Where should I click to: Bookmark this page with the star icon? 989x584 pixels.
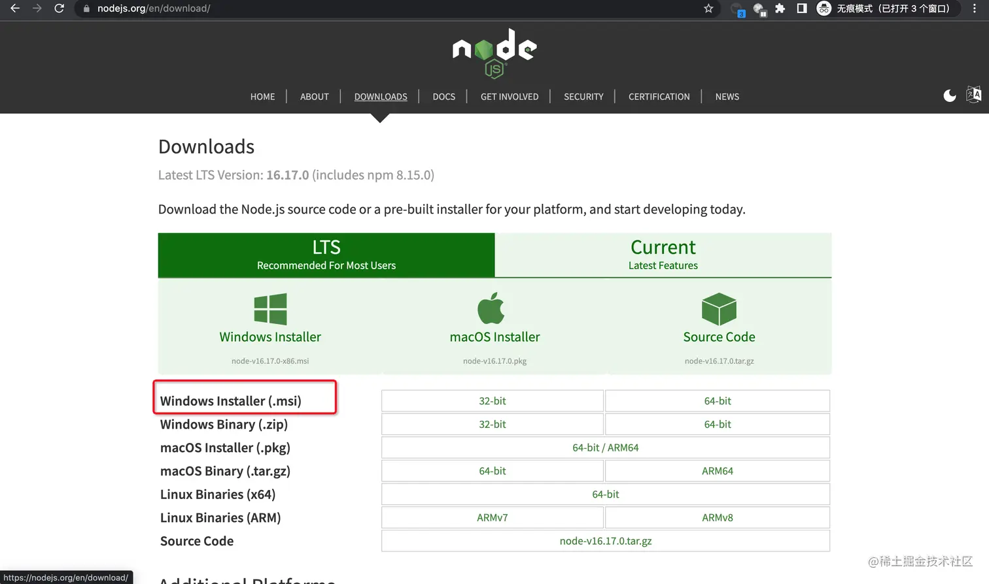click(708, 8)
